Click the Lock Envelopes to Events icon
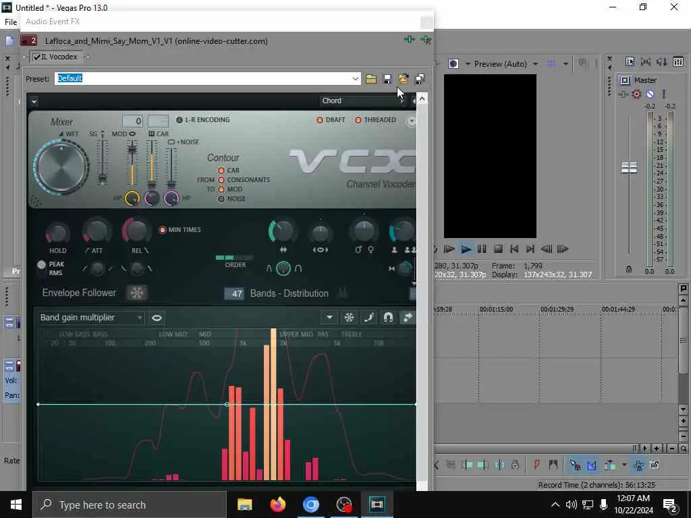This screenshot has width=691, height=518. (x=638, y=465)
